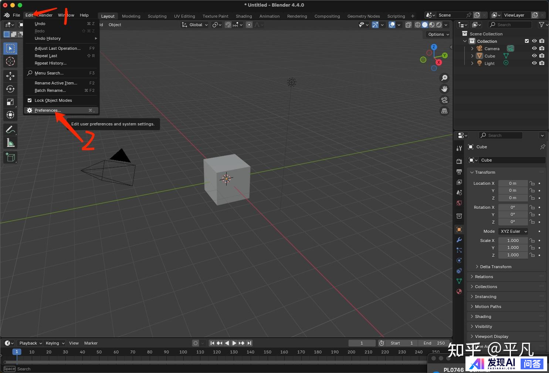
Task: Click the Zoom magnifier viewport icon
Action: pos(444,78)
